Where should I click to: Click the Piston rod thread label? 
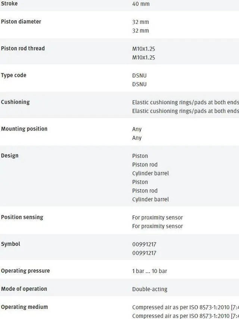[23, 49]
